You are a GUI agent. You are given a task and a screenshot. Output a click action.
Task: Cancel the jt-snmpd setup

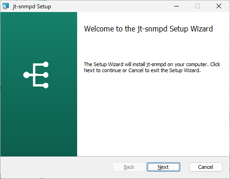tap(206, 167)
